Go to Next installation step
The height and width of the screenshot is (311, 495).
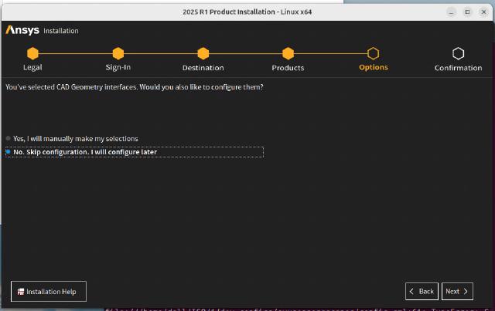click(457, 292)
